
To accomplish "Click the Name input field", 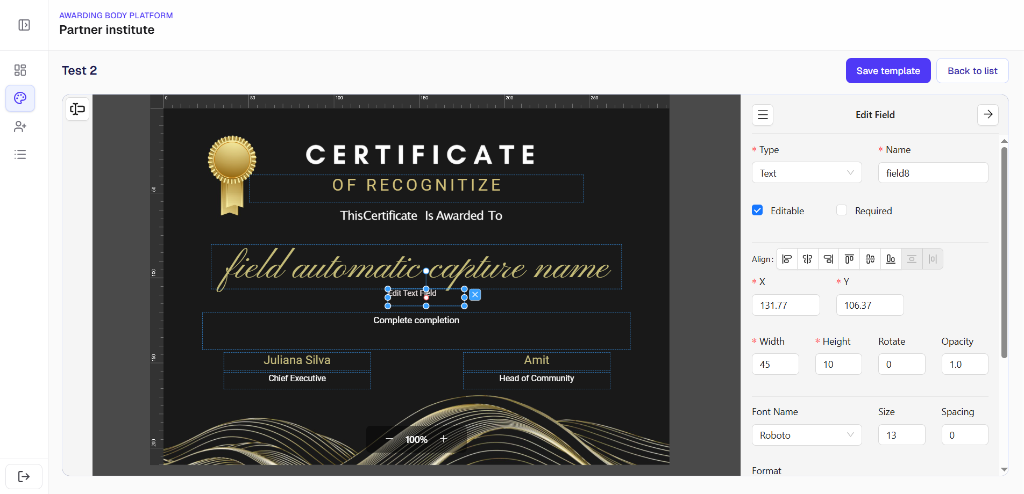I will (x=933, y=173).
